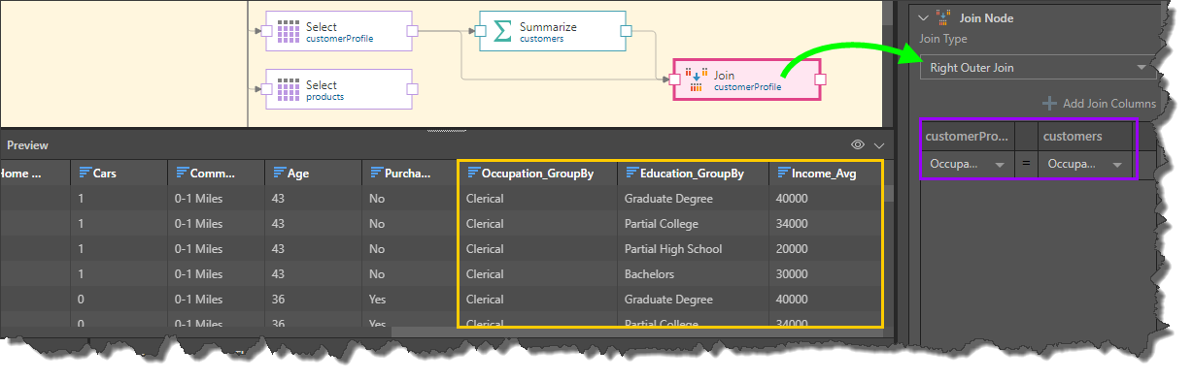Click the Cars column header
1193x380 pixels.
(x=119, y=174)
